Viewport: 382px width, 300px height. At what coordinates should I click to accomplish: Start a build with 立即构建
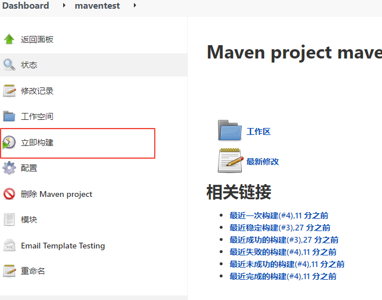pyautogui.click(x=37, y=142)
